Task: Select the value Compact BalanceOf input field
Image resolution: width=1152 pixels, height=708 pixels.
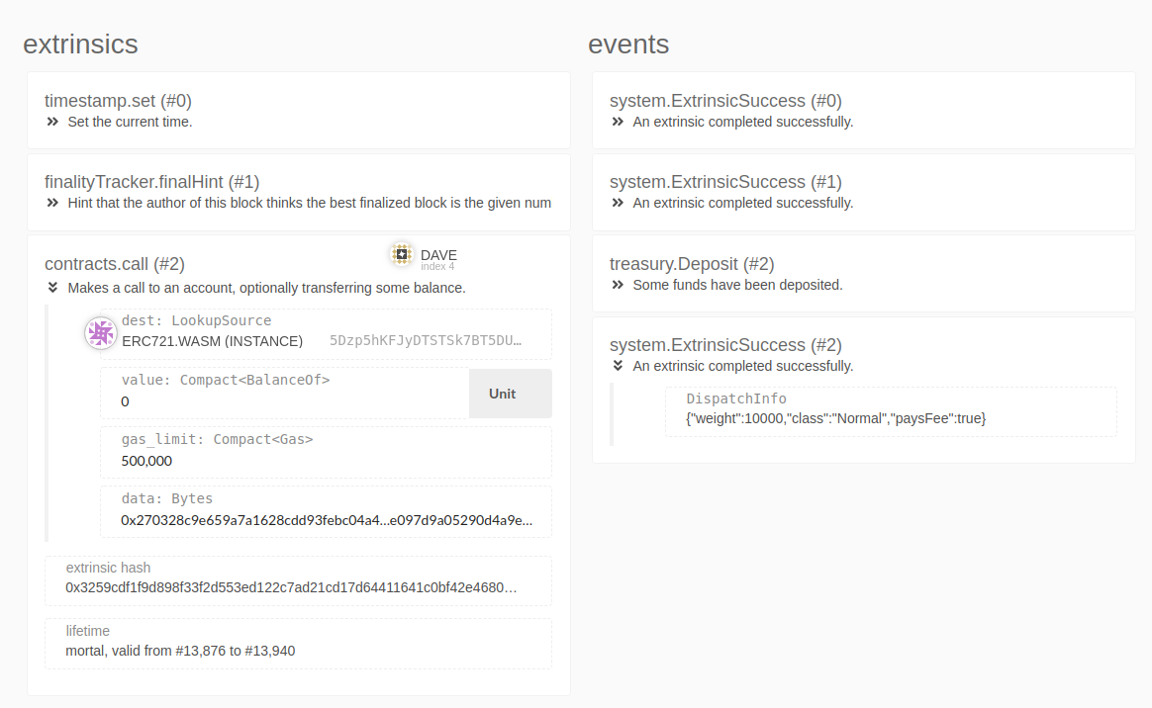Action: [277, 393]
